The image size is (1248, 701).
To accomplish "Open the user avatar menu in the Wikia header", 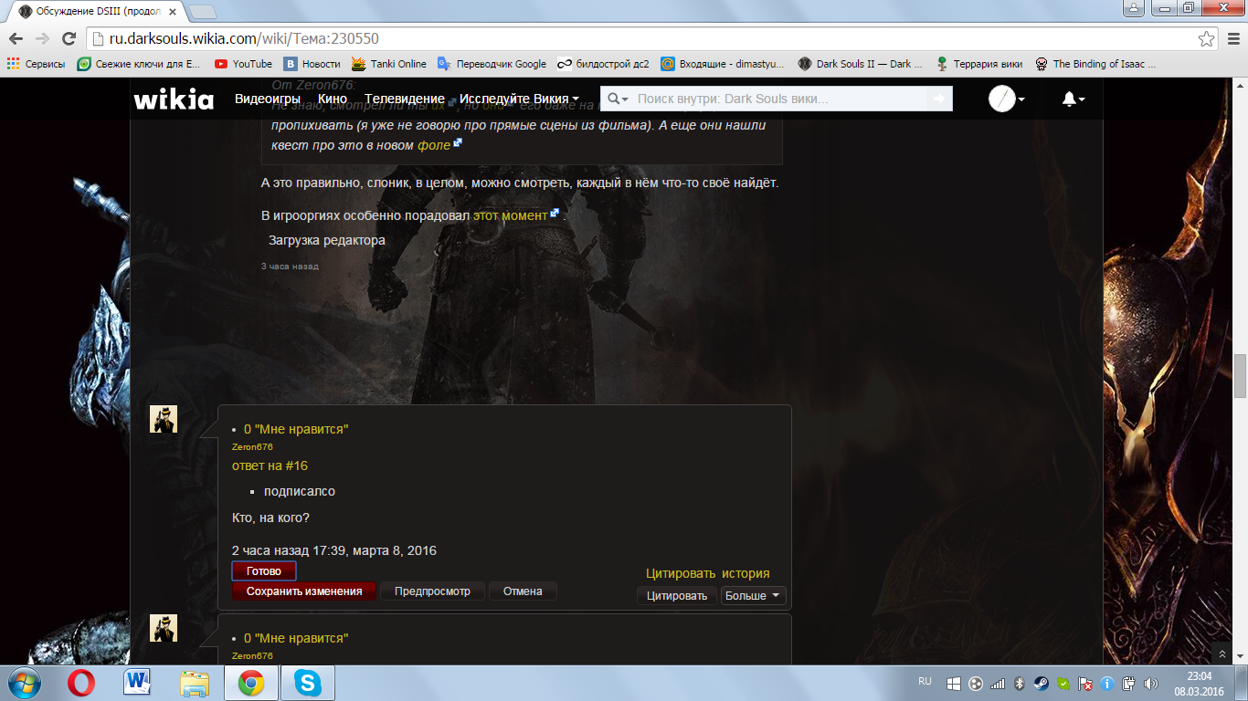I will [1007, 99].
